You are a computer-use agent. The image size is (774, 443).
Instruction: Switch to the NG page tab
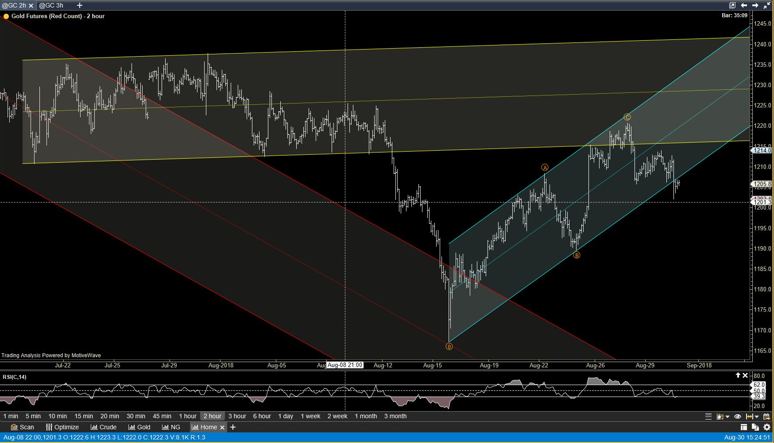[x=171, y=427]
